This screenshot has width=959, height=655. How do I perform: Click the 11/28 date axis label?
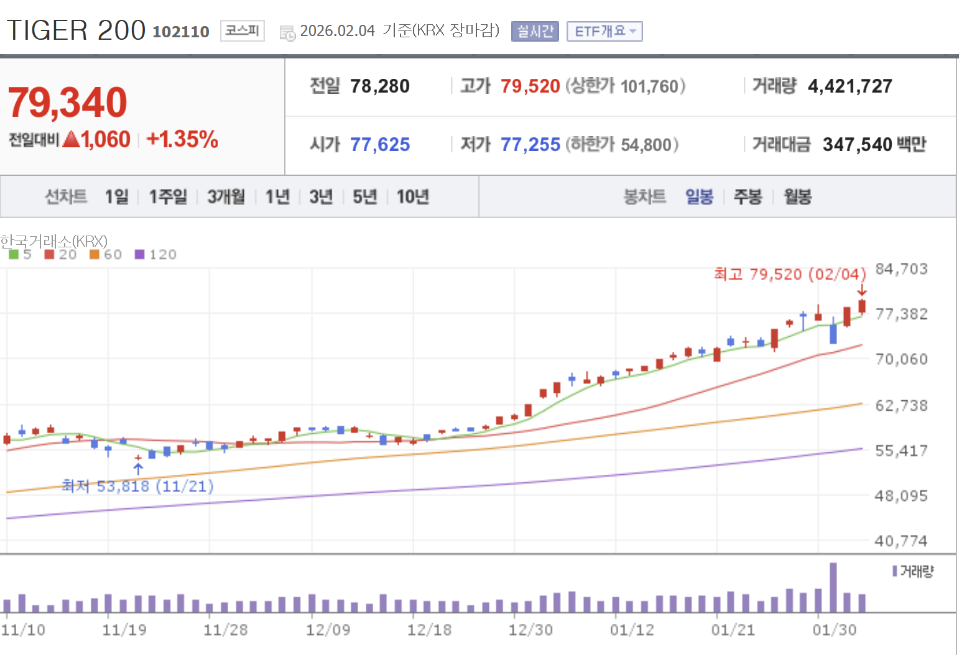tap(226, 630)
